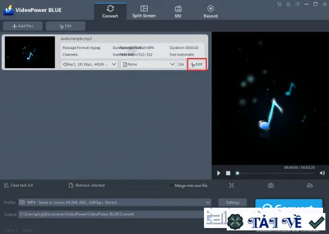Open the mp3 192 Kbps audio track dropdown
The height and width of the screenshot is (234, 329).
coord(89,64)
